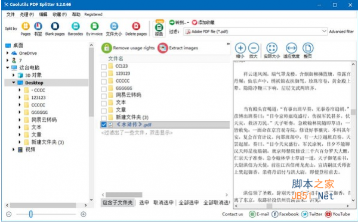358x222 pixels.
Task: Expand the 3D 对象 tree node
Action: (x=14, y=75)
